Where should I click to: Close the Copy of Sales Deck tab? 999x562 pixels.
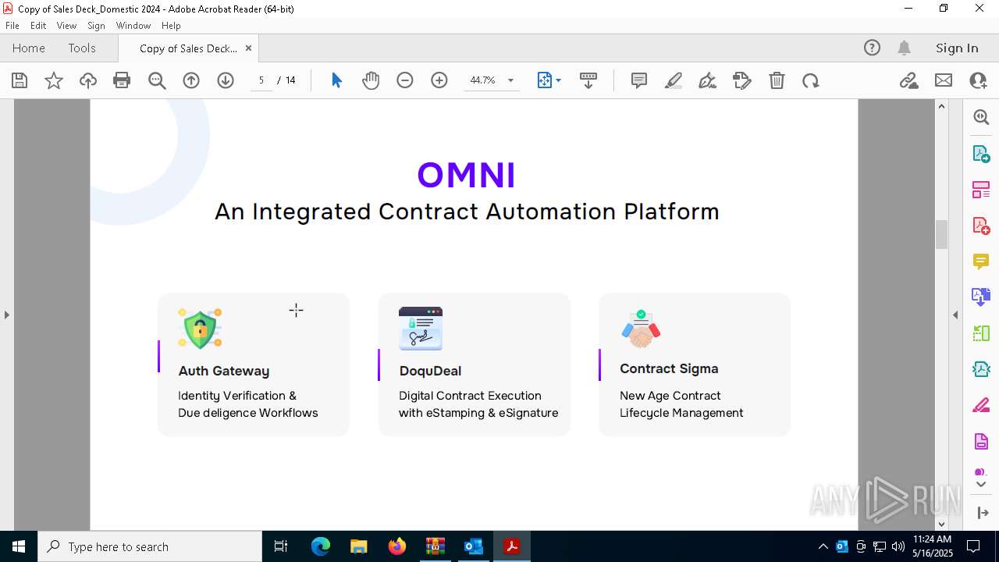click(x=248, y=48)
